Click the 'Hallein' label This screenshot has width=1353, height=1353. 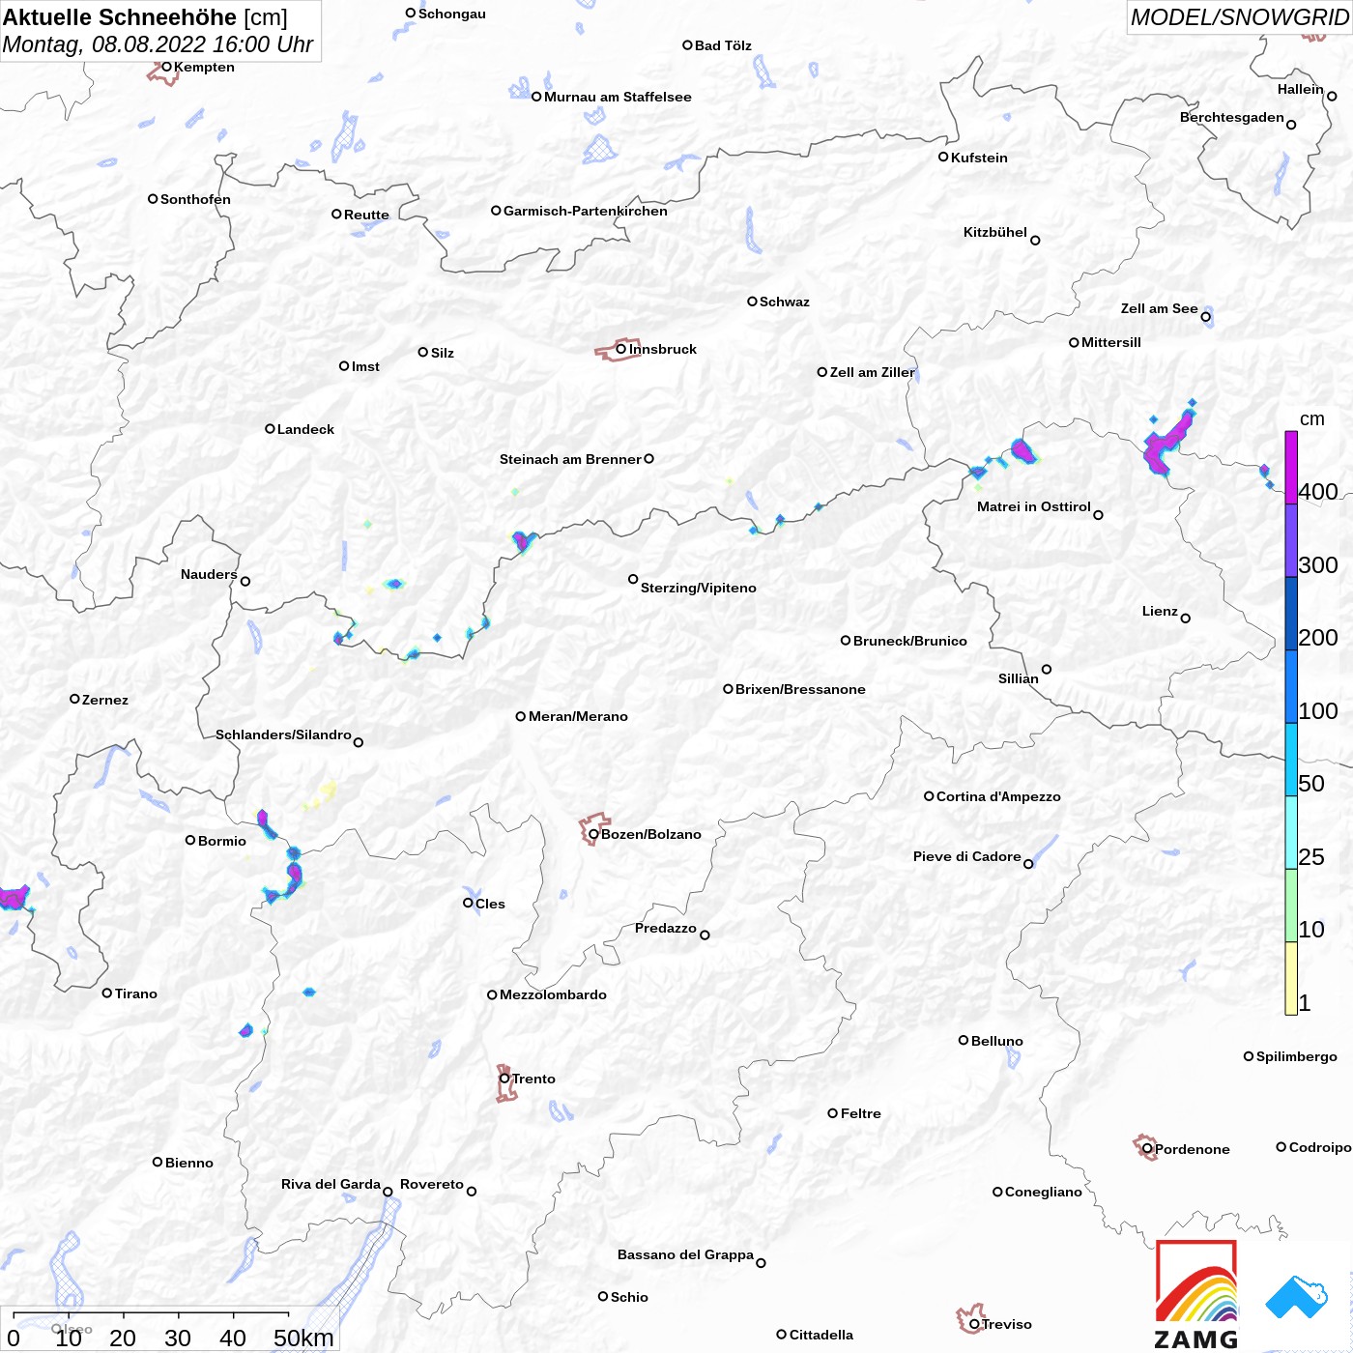click(1301, 89)
